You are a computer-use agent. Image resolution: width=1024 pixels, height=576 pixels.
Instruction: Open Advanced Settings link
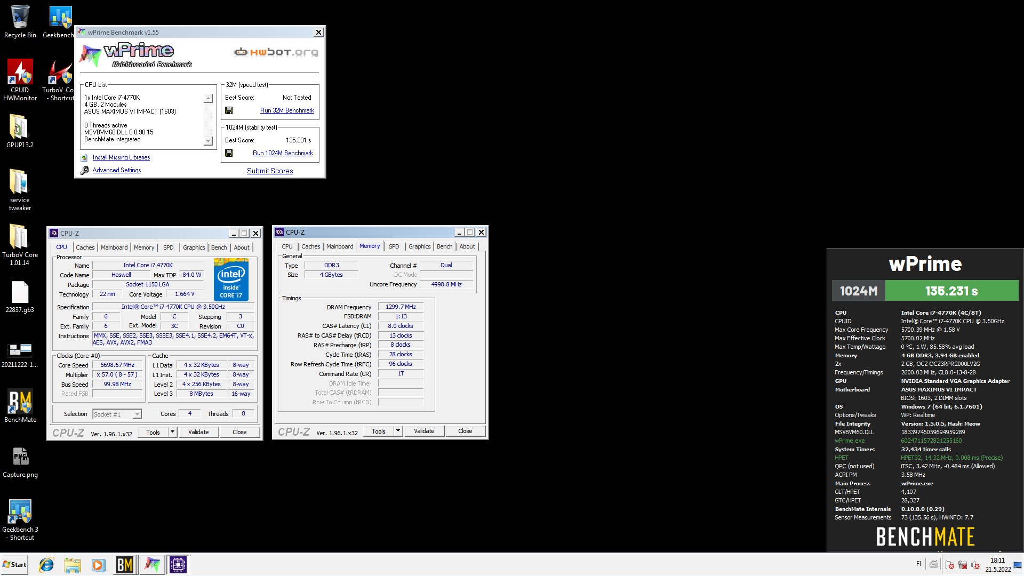pyautogui.click(x=117, y=170)
